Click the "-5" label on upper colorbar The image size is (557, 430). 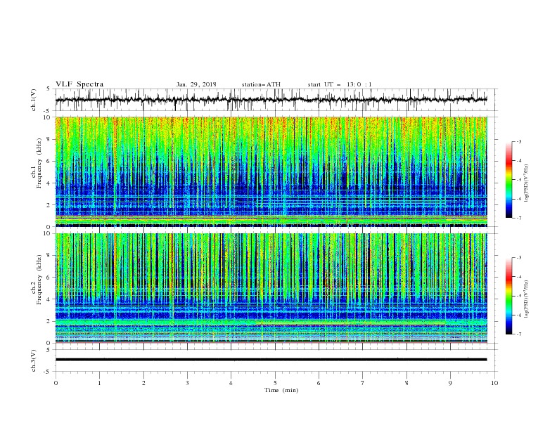pyautogui.click(x=519, y=180)
